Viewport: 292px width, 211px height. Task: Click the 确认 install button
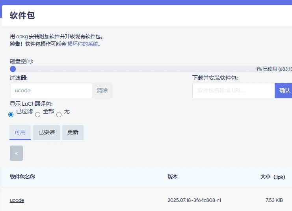[x=284, y=90]
